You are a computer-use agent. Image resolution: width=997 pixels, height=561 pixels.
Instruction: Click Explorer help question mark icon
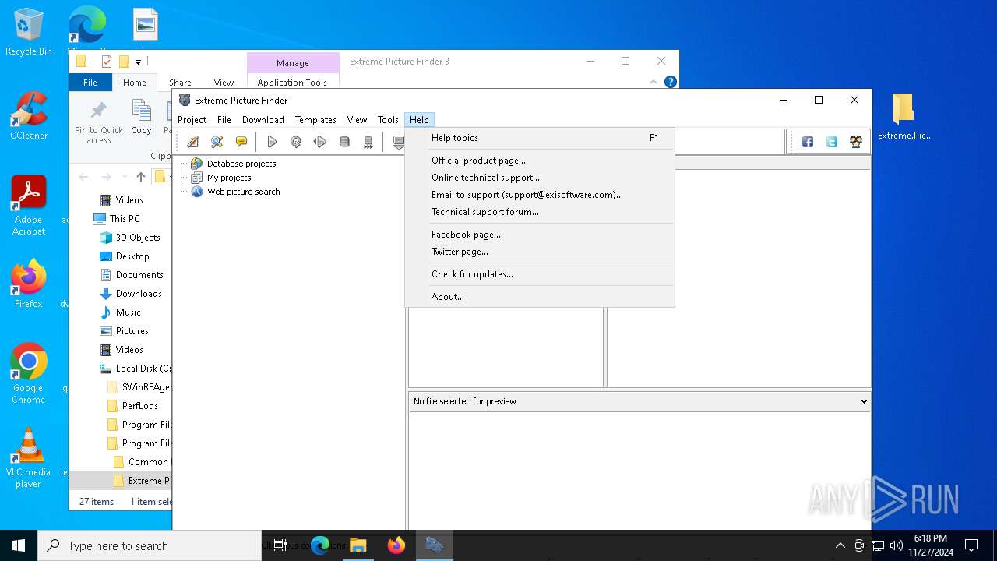tap(670, 82)
